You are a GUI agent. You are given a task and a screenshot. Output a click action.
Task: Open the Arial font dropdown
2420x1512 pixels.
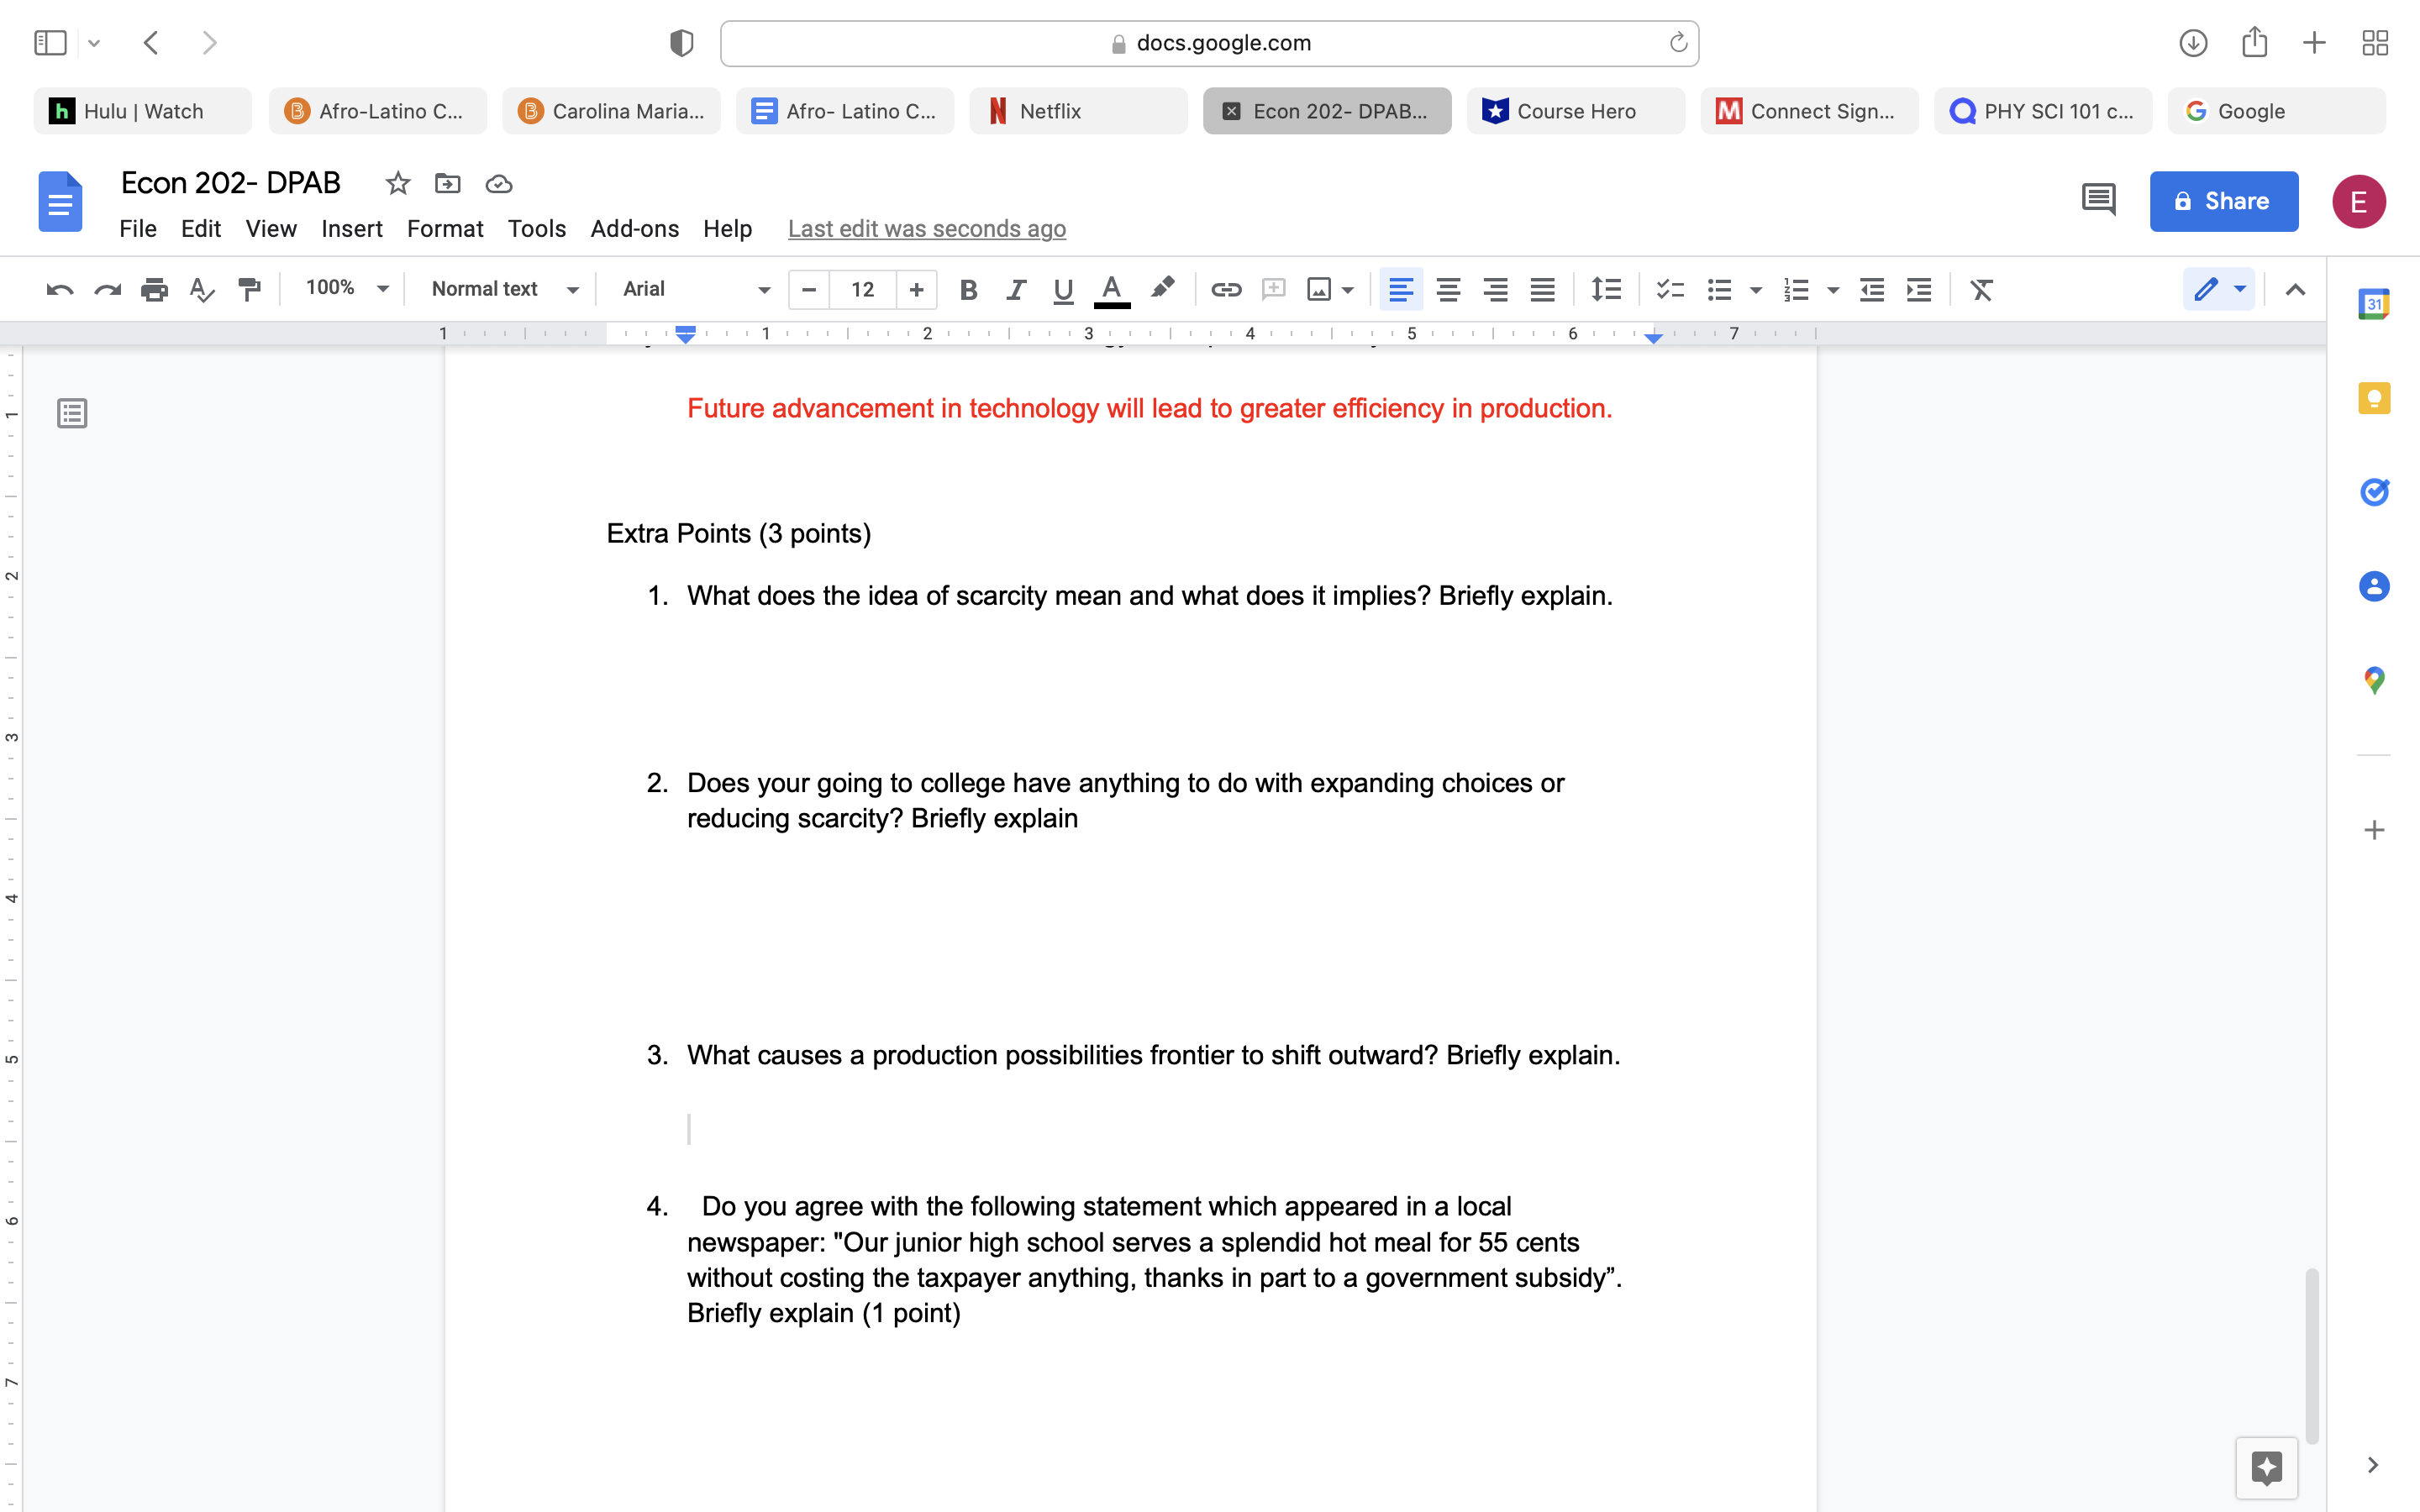tap(696, 289)
